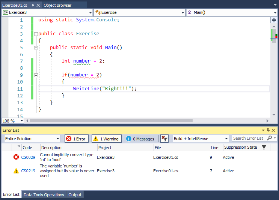Click the horizontal scroll right arrow
Image resolution: width=279 pixels, height=200 pixels.
(267, 121)
